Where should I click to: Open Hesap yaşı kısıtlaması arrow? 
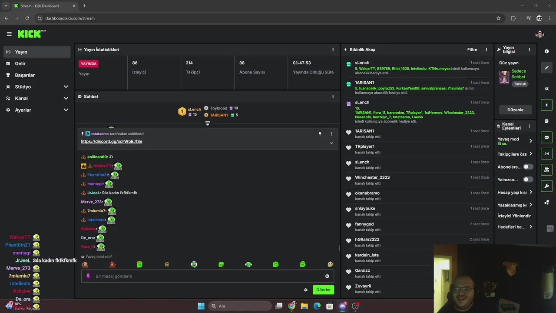(530, 192)
